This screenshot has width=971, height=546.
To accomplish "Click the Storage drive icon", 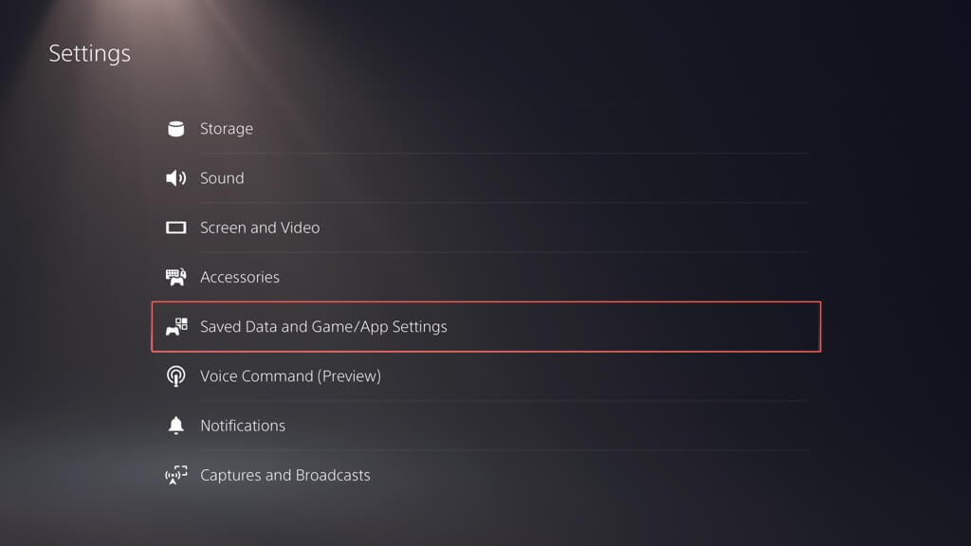I will [x=175, y=129].
